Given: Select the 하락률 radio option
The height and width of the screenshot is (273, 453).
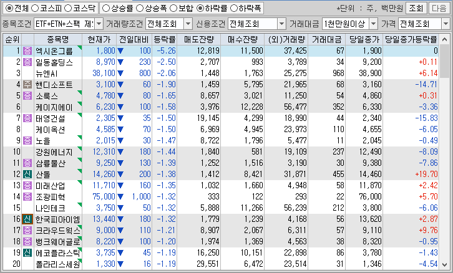Looking at the screenshot, I should tap(200, 8).
